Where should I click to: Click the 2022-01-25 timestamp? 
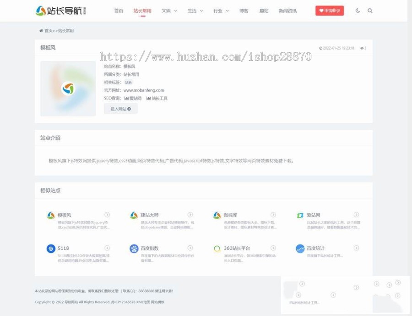pyautogui.click(x=338, y=48)
